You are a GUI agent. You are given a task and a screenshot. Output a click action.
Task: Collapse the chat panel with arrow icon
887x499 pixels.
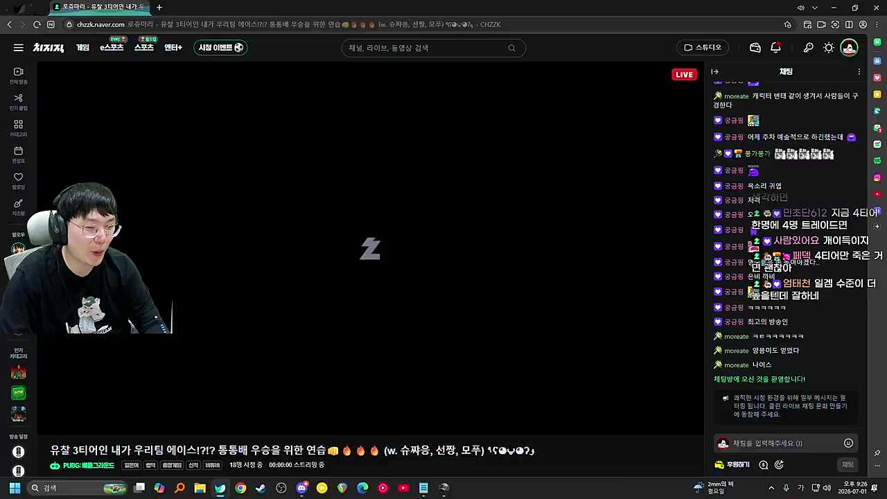[715, 71]
